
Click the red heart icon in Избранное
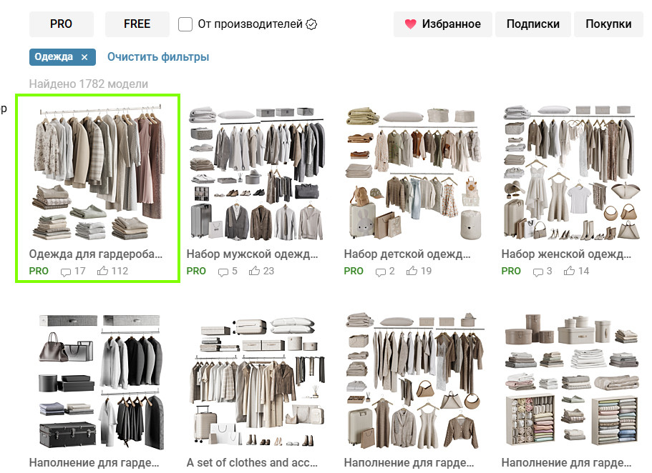point(410,24)
